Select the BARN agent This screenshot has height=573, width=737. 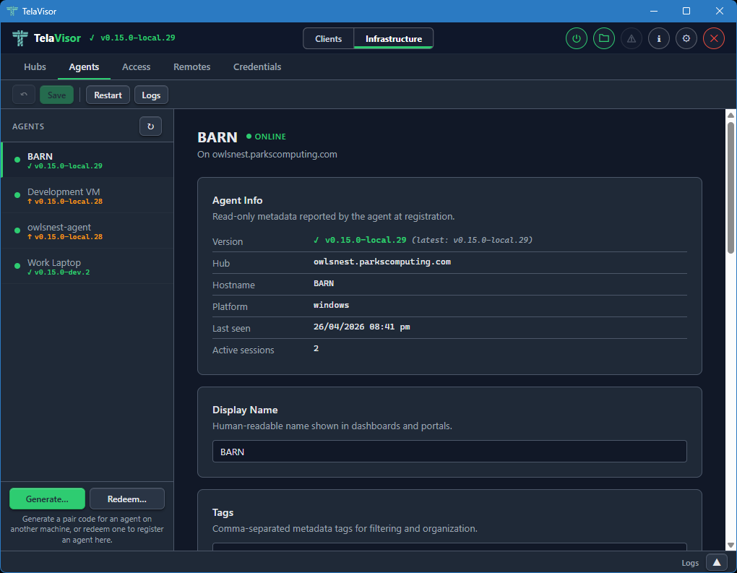(x=87, y=160)
